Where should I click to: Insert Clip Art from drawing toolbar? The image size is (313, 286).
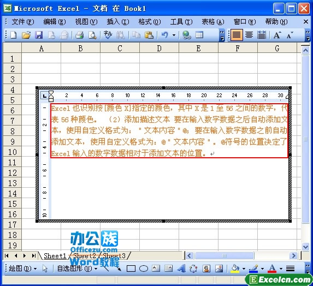point(206,269)
